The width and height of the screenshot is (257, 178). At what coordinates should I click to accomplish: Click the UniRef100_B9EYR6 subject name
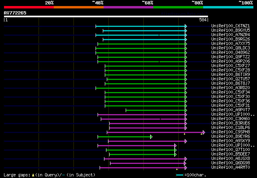point(230,137)
